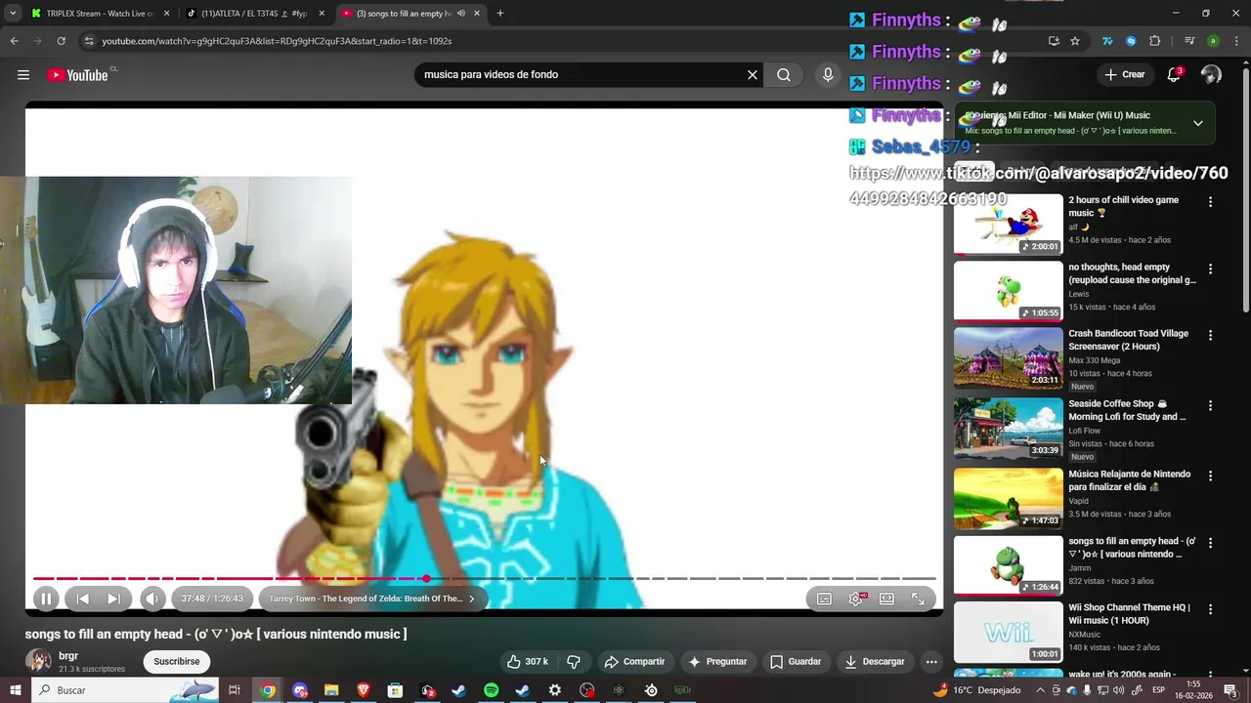Screen dimensions: 1251x703
Task: Open Brave from the taskbar
Action: coord(363,690)
